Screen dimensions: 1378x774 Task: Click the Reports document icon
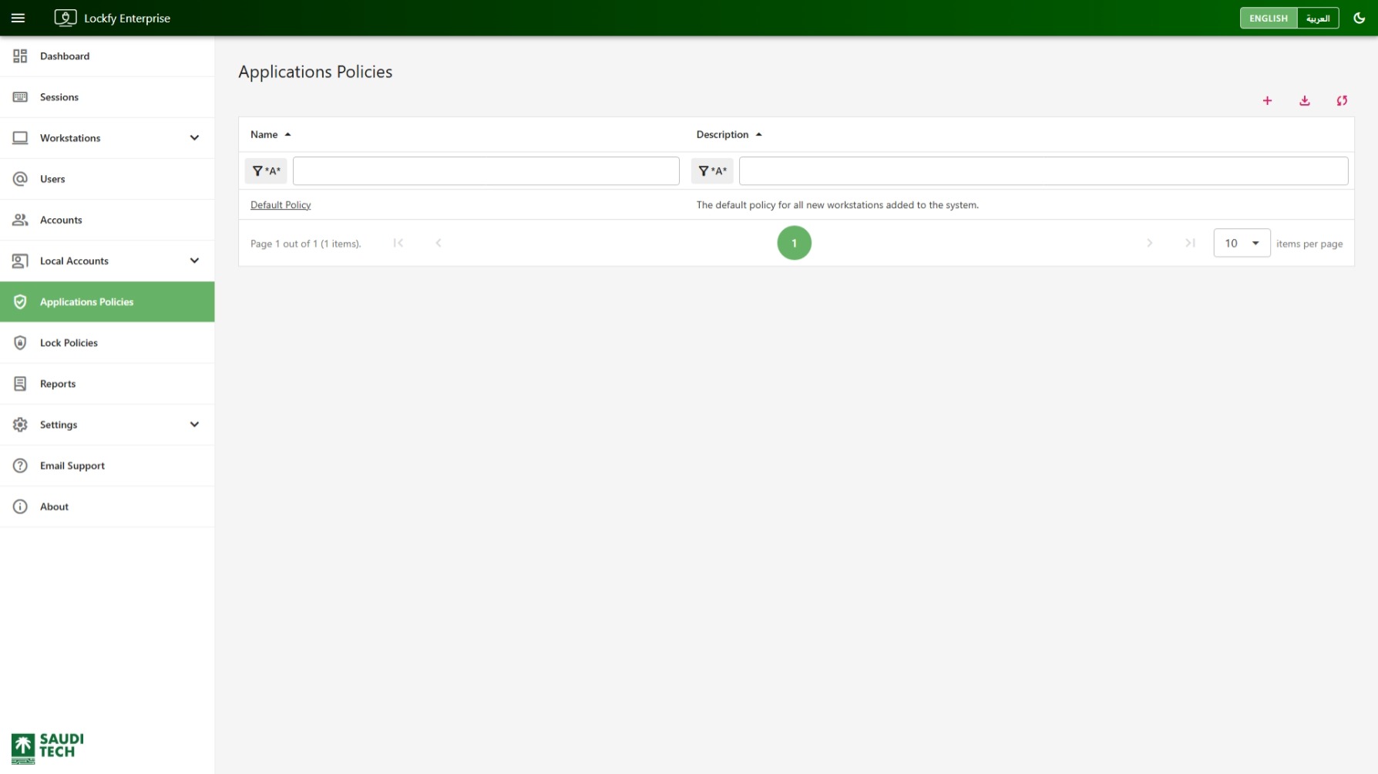tap(20, 383)
